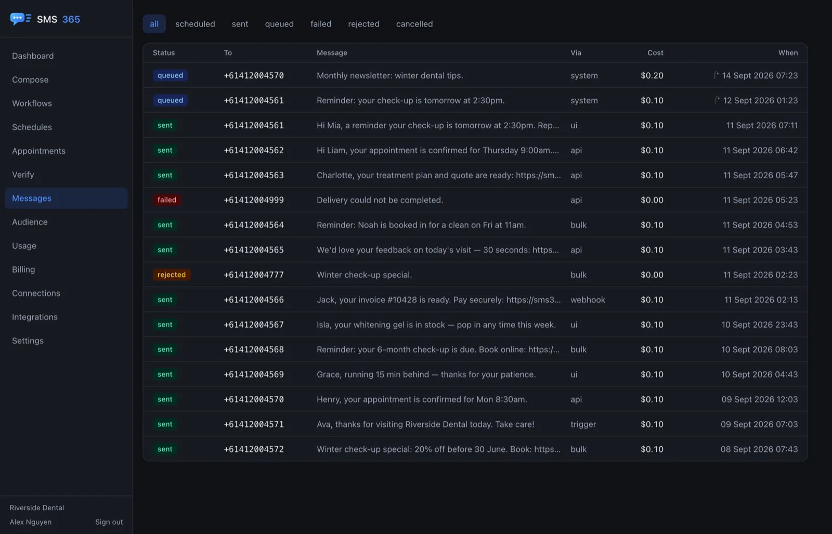
Task: Click the To column header
Action: click(228, 53)
